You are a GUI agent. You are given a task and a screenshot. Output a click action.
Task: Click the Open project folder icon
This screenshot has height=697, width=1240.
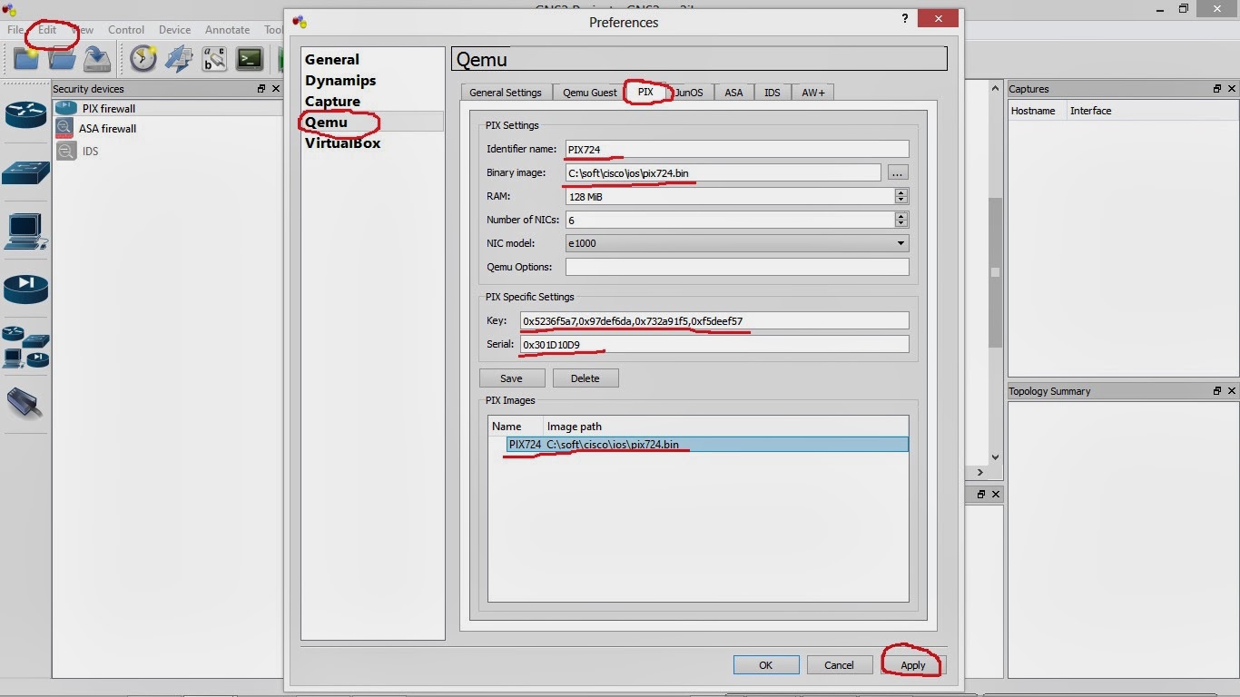point(61,59)
